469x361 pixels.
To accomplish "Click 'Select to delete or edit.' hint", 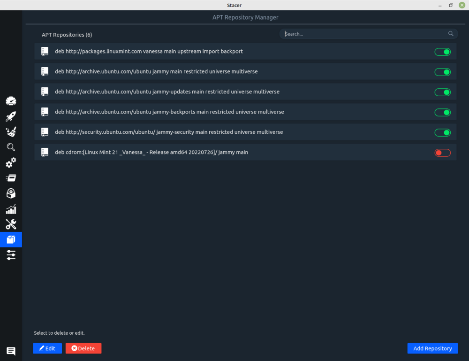I will (59, 333).
